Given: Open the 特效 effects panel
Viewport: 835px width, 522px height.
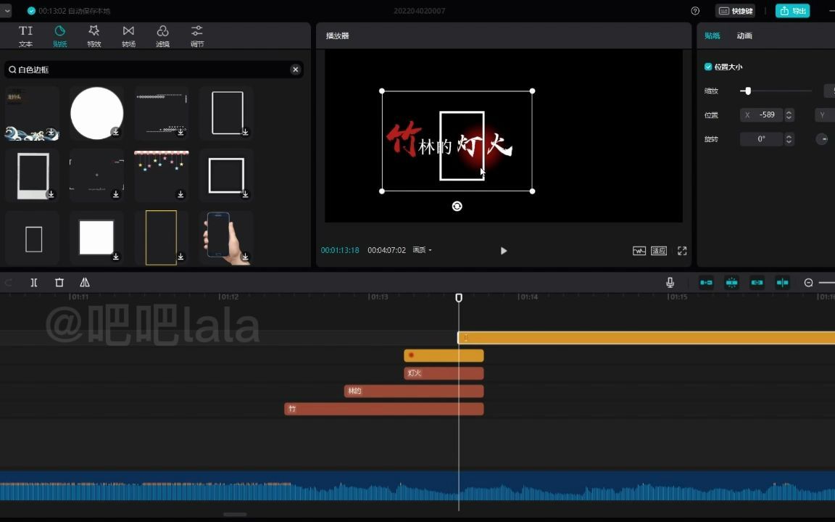Looking at the screenshot, I should [94, 36].
